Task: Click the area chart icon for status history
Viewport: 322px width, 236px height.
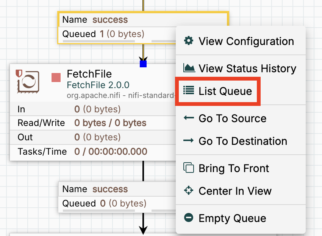Action: tap(189, 68)
